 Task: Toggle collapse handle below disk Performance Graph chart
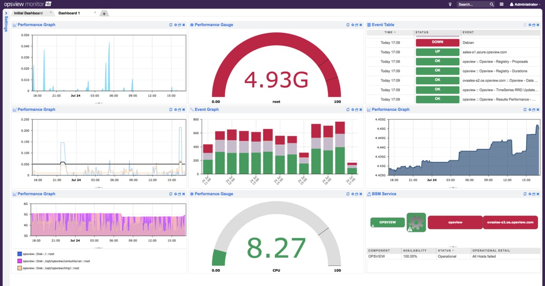tap(99, 248)
